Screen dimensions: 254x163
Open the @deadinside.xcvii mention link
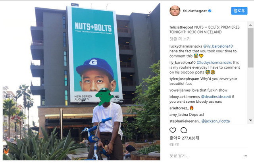pyautogui.click(x=216, y=97)
